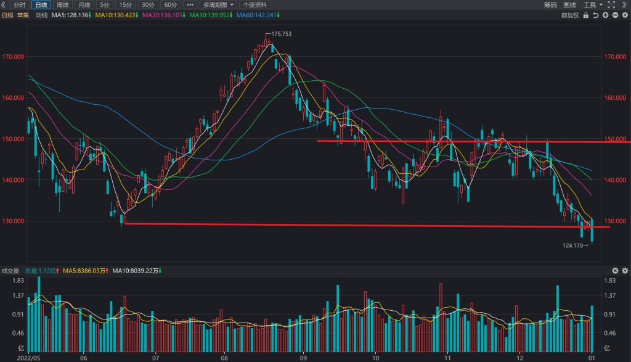This screenshot has width=631, height=362.
Task: Expand the right panel with double-chevron
Action: click(624, 5)
